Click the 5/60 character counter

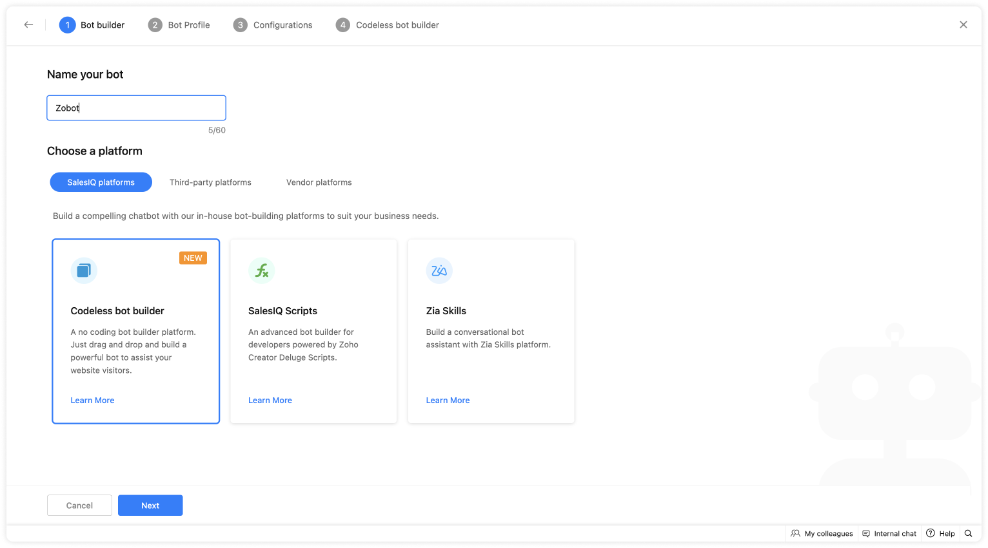(217, 130)
